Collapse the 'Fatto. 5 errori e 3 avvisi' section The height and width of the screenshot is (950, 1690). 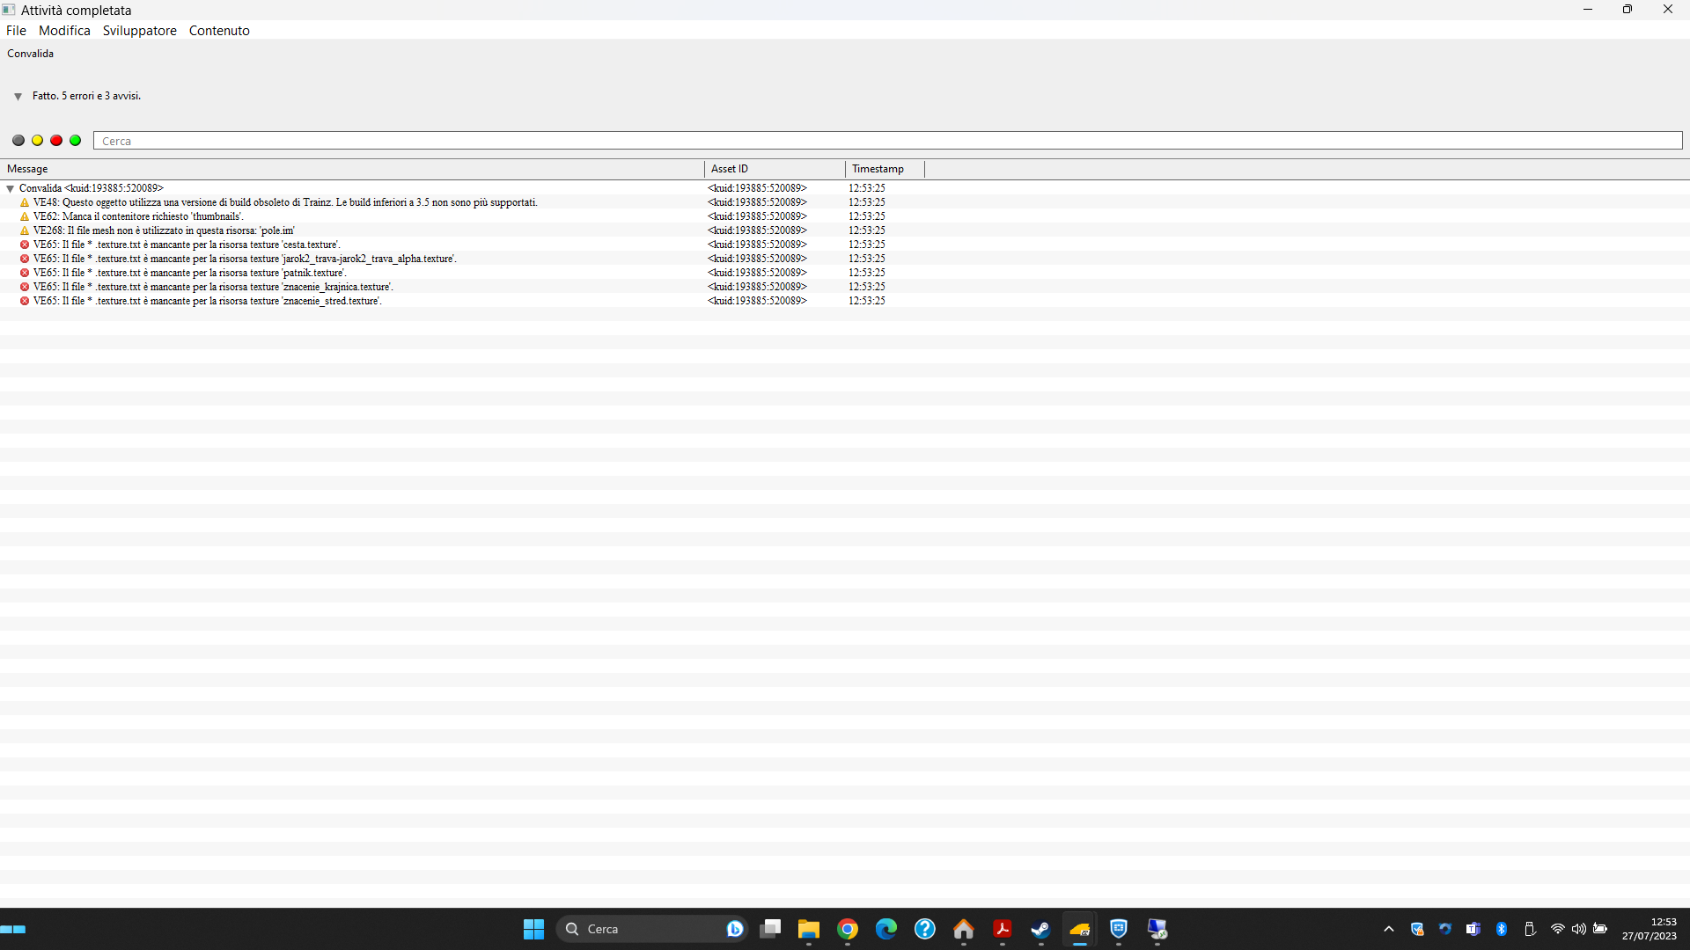(x=18, y=97)
